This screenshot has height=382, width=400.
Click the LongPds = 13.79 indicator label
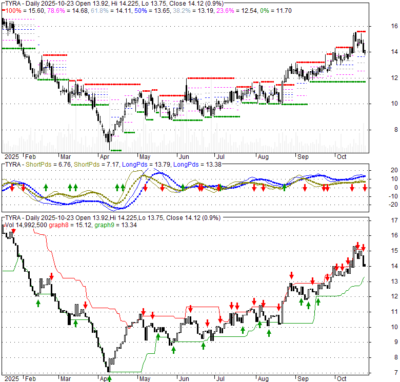pos(149,164)
